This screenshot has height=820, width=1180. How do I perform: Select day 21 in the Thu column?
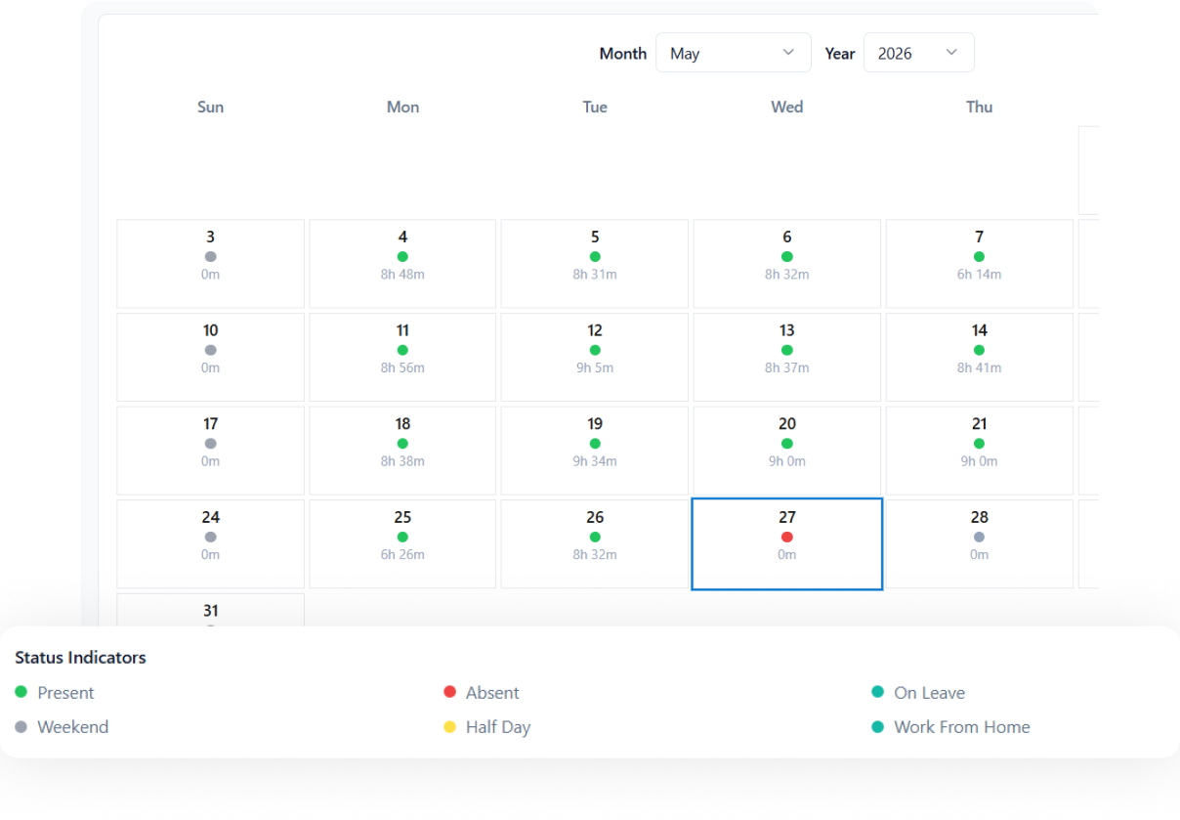[980, 451]
